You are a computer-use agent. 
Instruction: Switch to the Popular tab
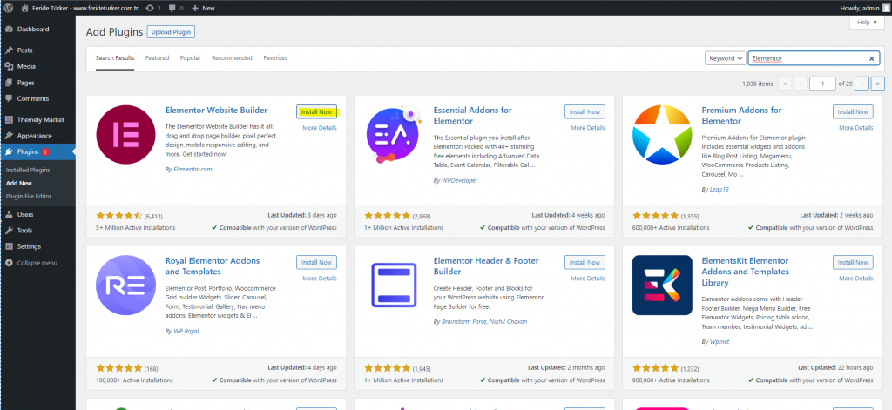[191, 58]
